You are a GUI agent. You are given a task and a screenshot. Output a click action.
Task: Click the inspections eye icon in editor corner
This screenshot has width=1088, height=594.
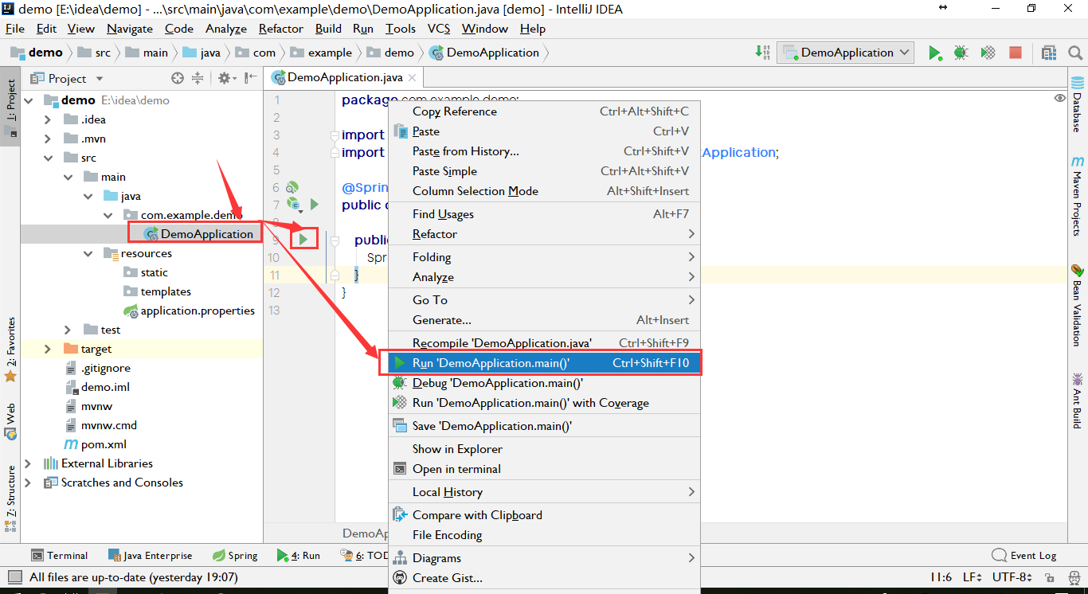pos(1059,98)
